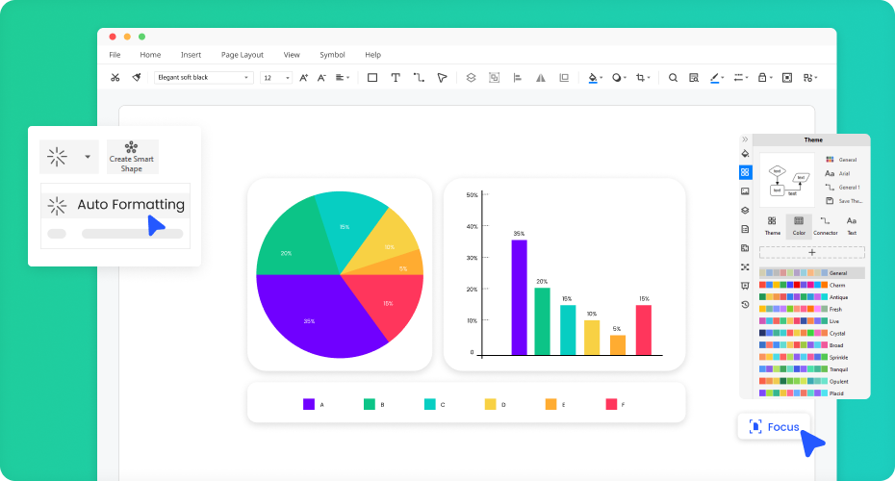The image size is (895, 481).
Task: Click the Focus button
Action: 774,426
